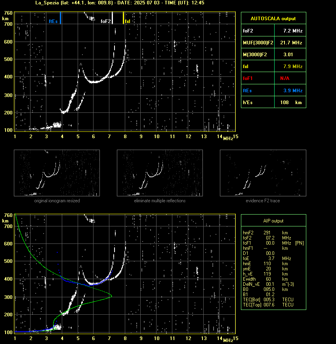Click the B0 '085.0 km' row
Viewport: 336px width, 344px height.
(x=265, y=289)
